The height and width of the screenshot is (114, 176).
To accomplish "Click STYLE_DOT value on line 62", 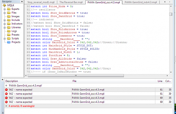I will [84, 46].
